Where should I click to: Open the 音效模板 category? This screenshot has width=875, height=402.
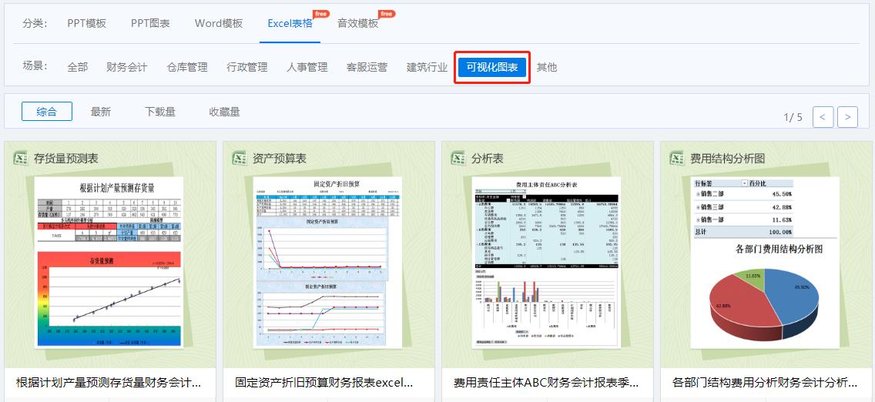(357, 23)
